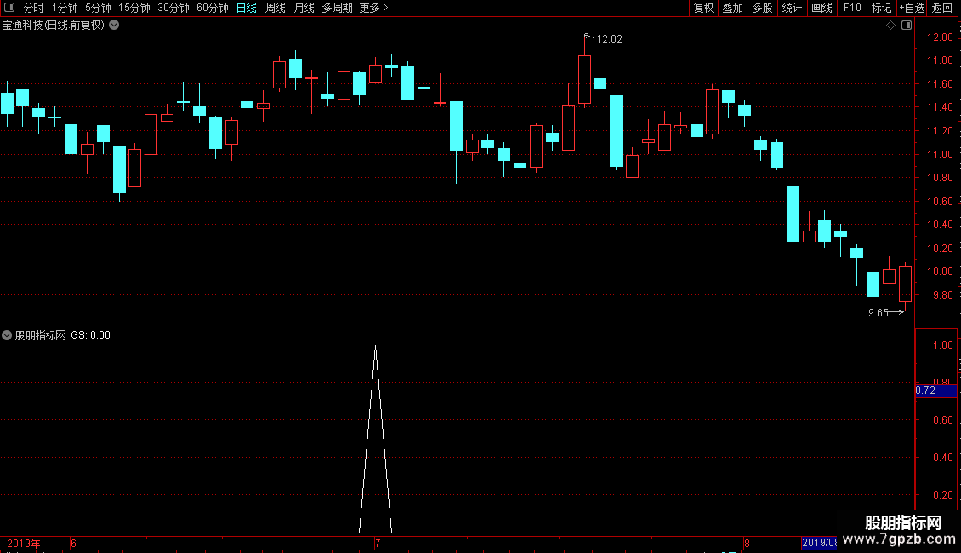Click month 8 marker on timeline

coord(747,543)
